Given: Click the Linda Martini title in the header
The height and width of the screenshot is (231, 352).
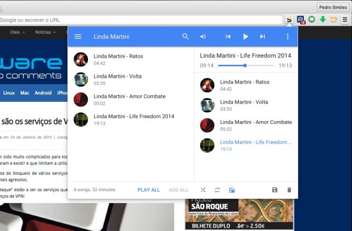Looking at the screenshot, I should click(111, 36).
